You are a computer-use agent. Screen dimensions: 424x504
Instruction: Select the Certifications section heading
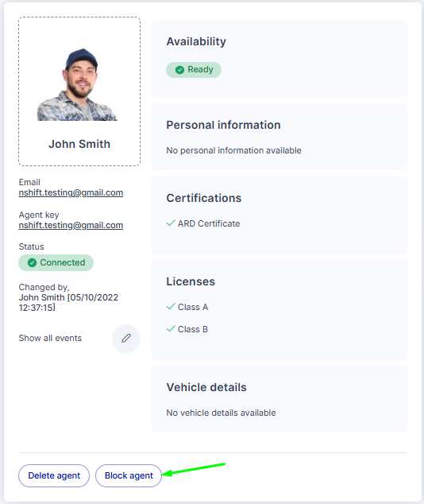[204, 198]
